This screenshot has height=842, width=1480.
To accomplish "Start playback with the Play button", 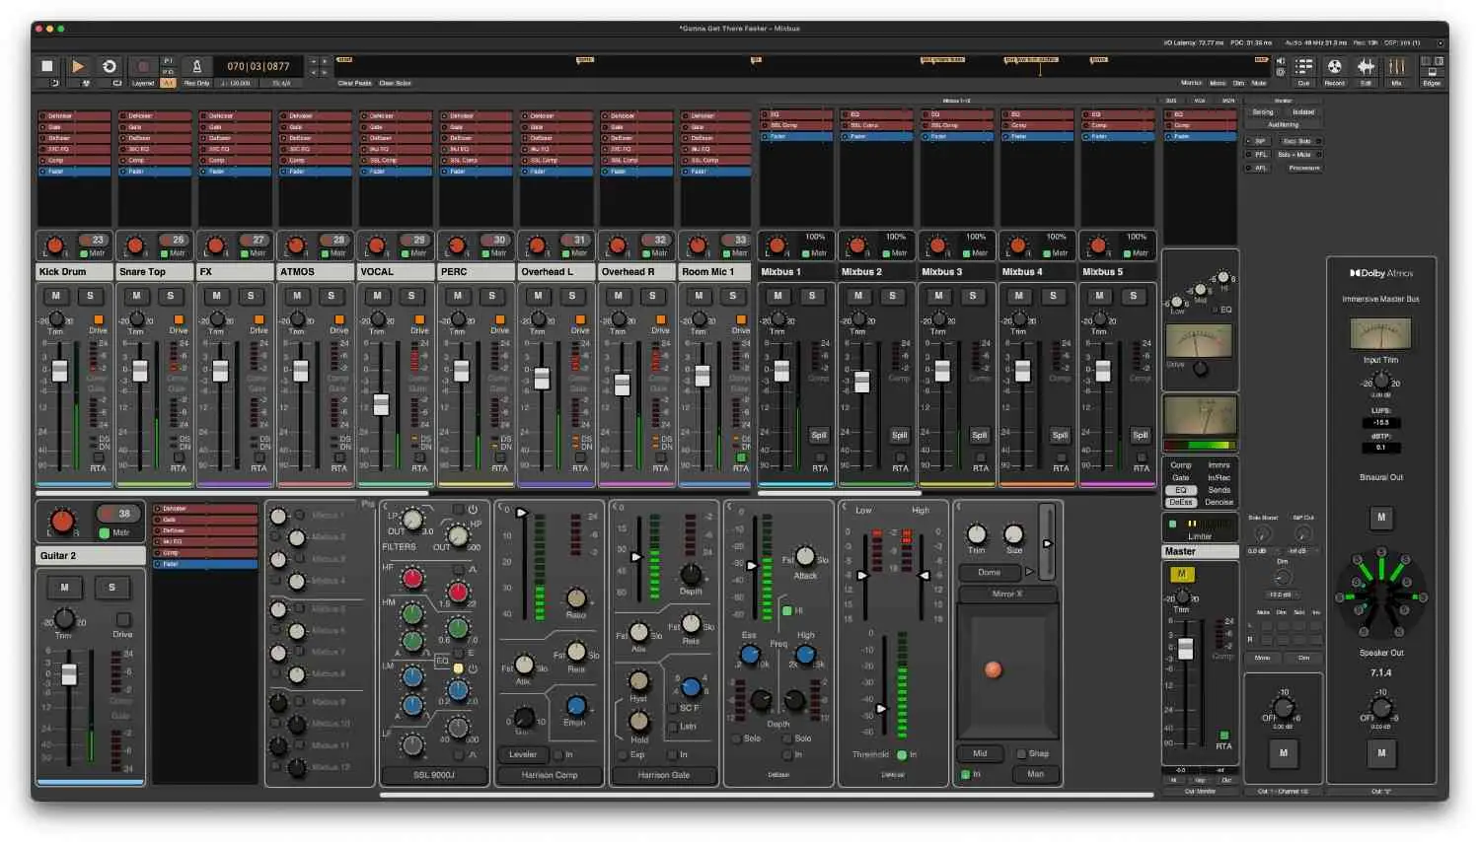I will pyautogui.click(x=78, y=66).
